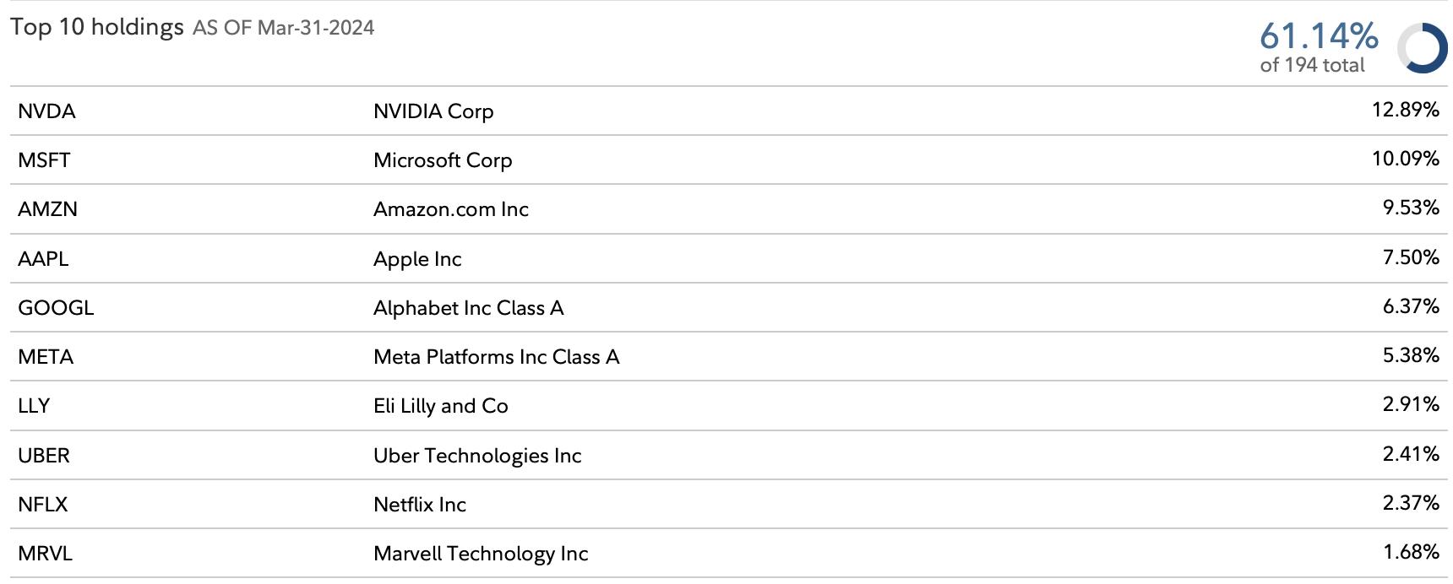Click the 'of 194 total' text
Image resolution: width=1453 pixels, height=584 pixels.
[x=1312, y=66]
